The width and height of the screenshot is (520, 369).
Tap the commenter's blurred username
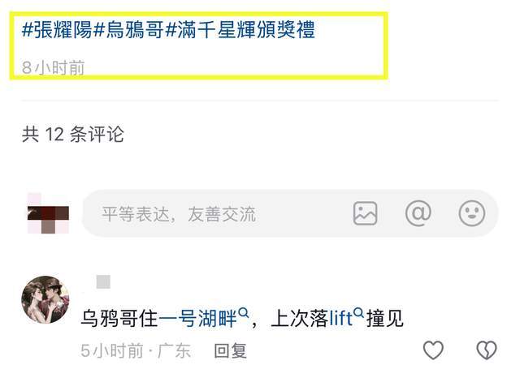point(103,282)
